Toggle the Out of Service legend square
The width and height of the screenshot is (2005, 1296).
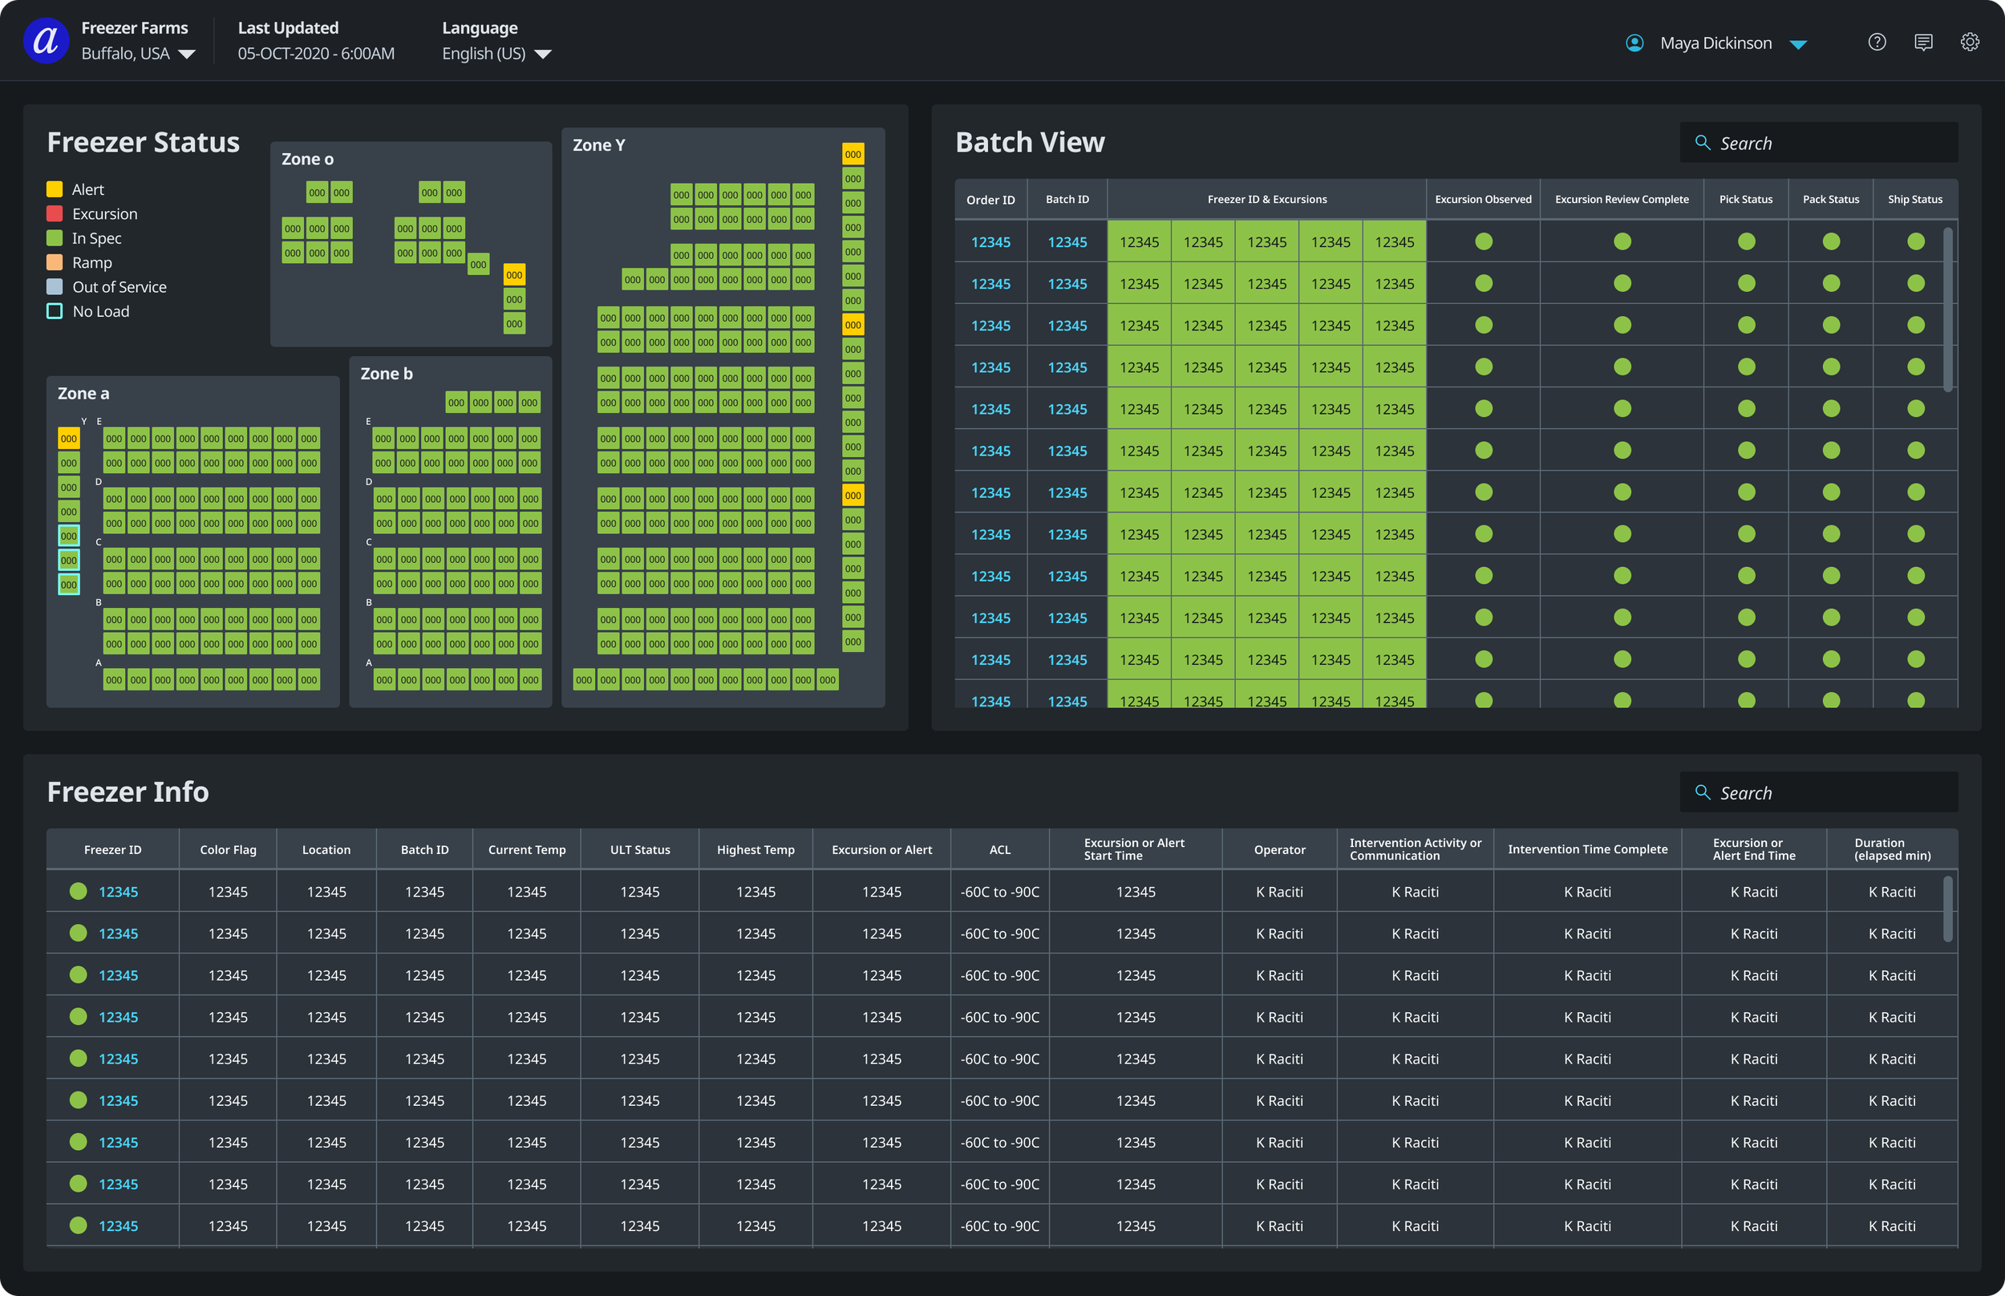tap(55, 287)
